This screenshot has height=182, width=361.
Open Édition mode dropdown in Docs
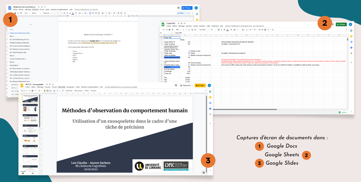pyautogui.click(x=184, y=13)
